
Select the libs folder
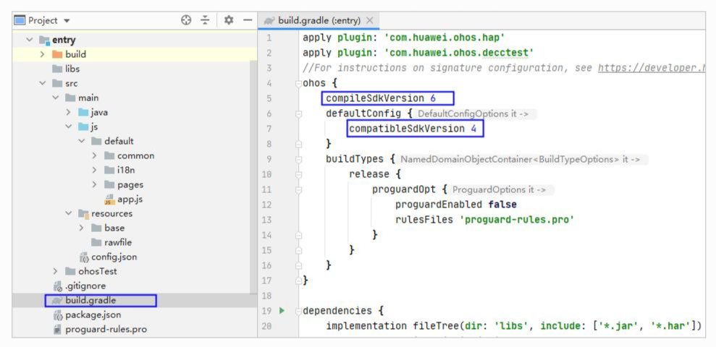tap(72, 69)
